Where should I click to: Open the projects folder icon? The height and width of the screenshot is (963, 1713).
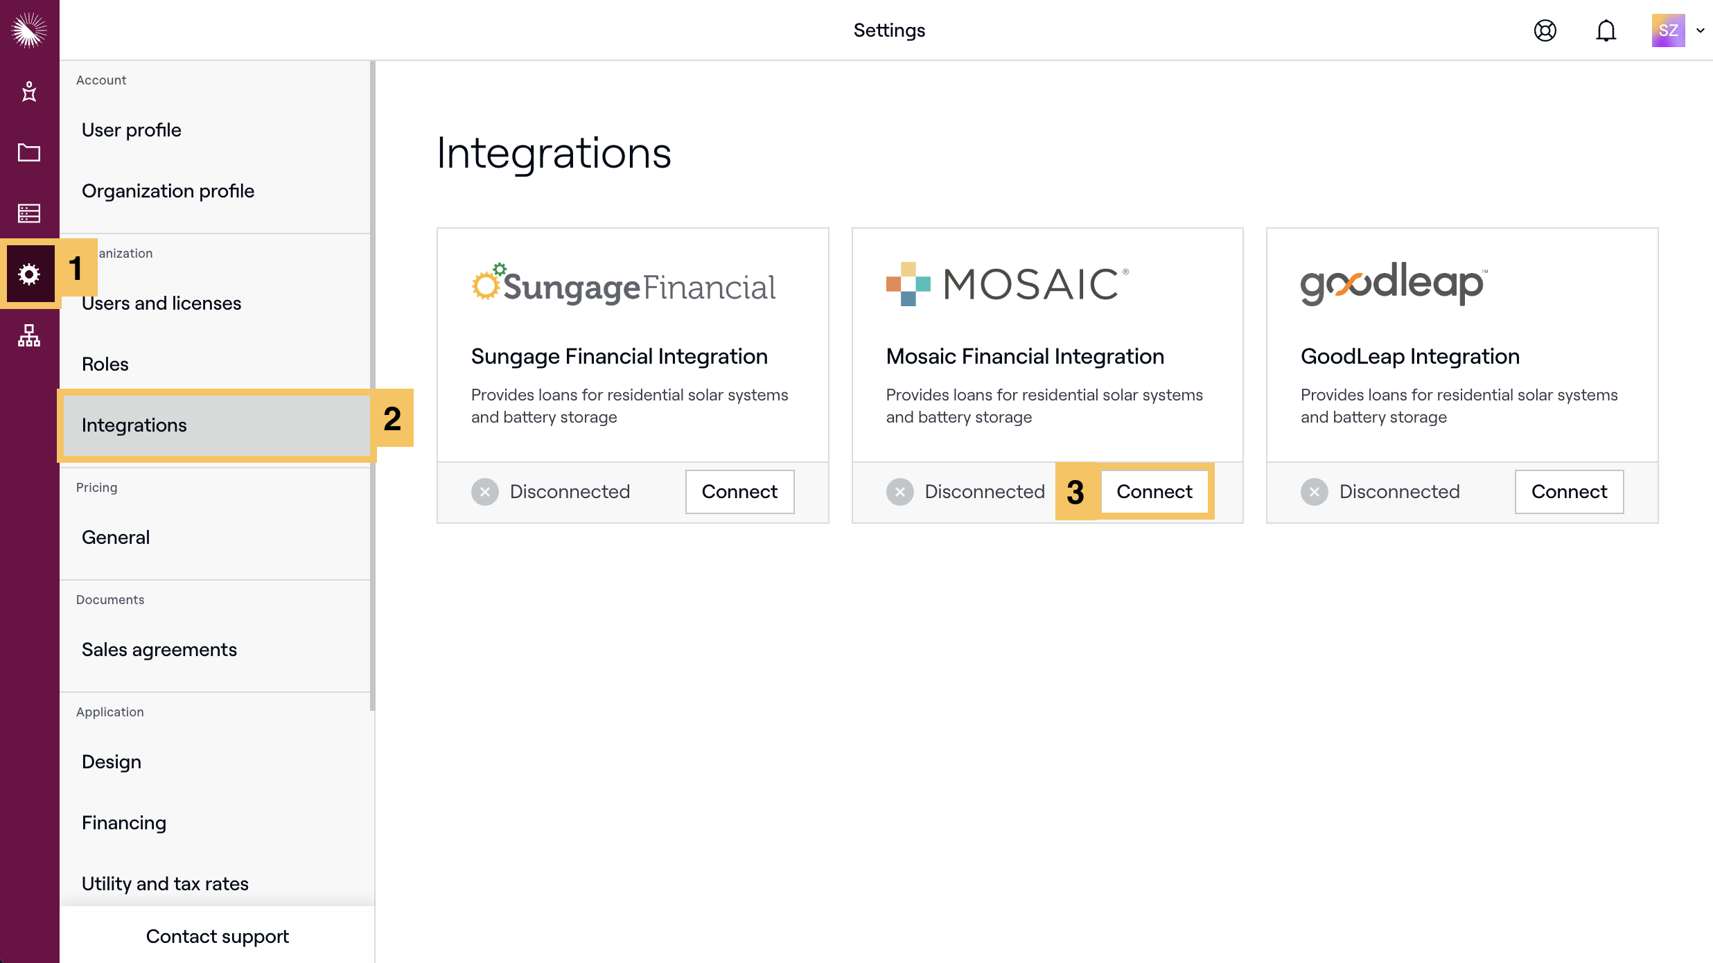coord(29,152)
